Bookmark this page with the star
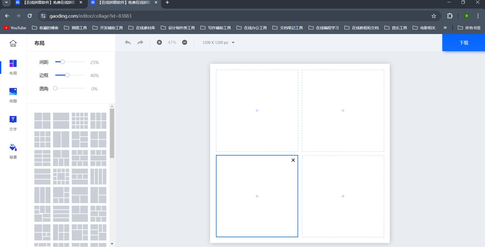This screenshot has height=247, width=485. pyautogui.click(x=434, y=16)
